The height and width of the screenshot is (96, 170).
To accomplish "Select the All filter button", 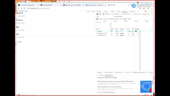I will [x=97, y=19].
